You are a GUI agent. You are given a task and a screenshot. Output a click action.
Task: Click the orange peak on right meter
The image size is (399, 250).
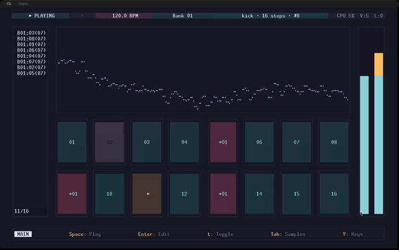(x=378, y=65)
